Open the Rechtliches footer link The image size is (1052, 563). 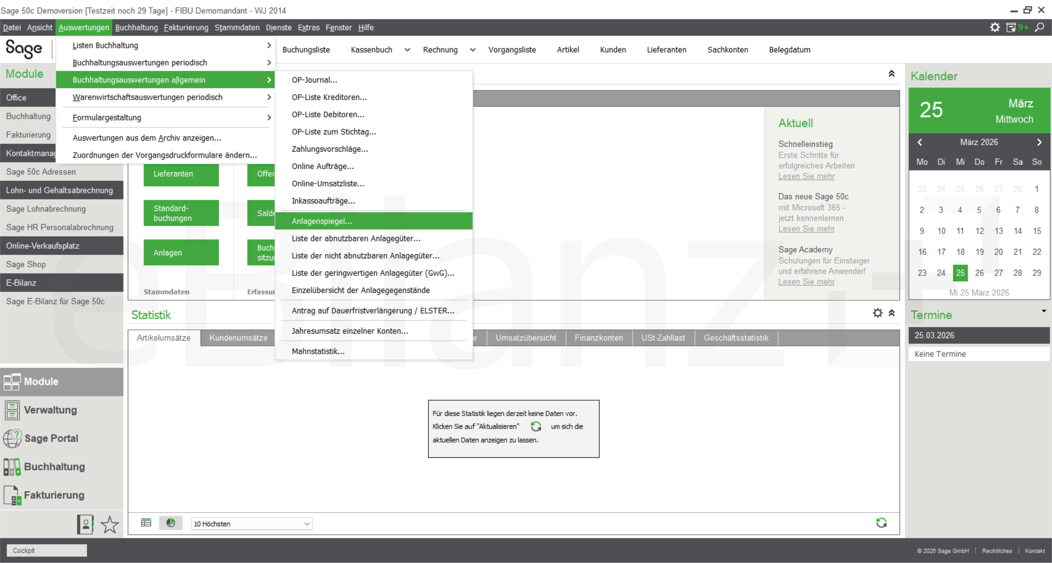click(x=997, y=551)
